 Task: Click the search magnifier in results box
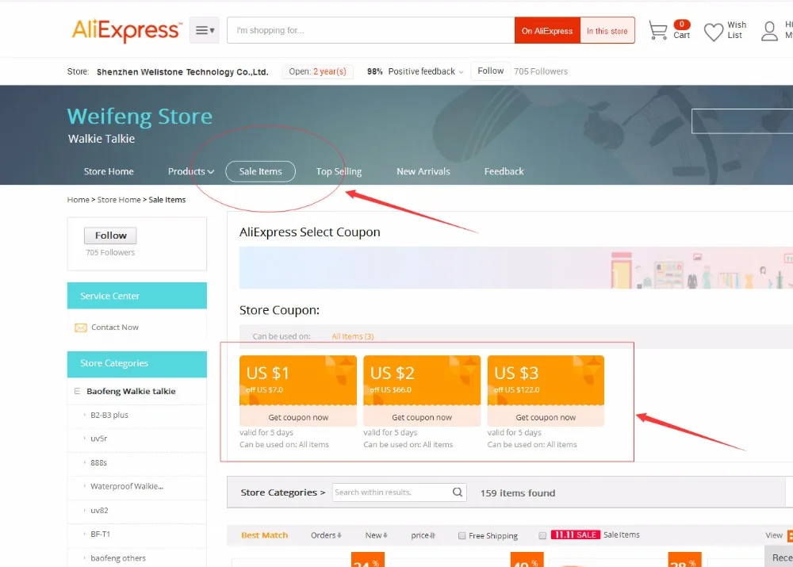point(458,492)
